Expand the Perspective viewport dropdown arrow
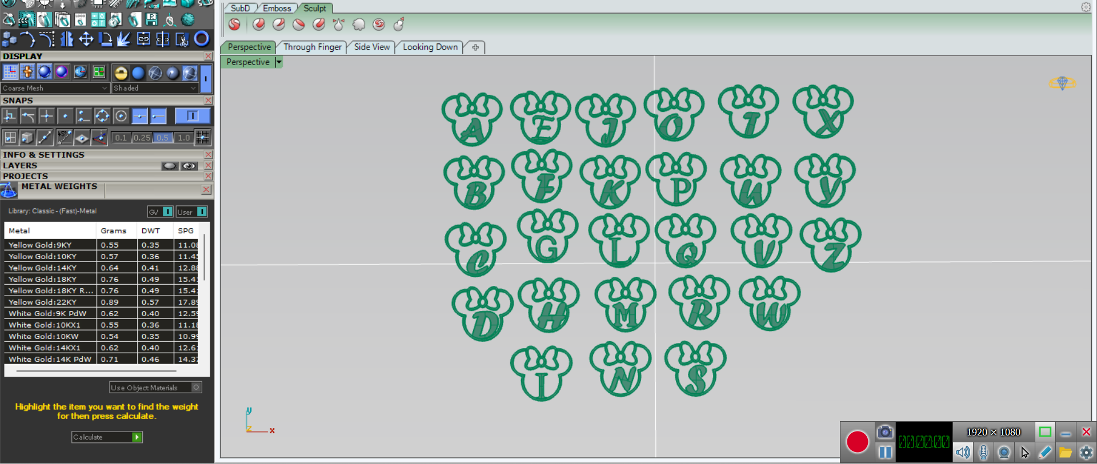The image size is (1097, 464). coord(279,62)
